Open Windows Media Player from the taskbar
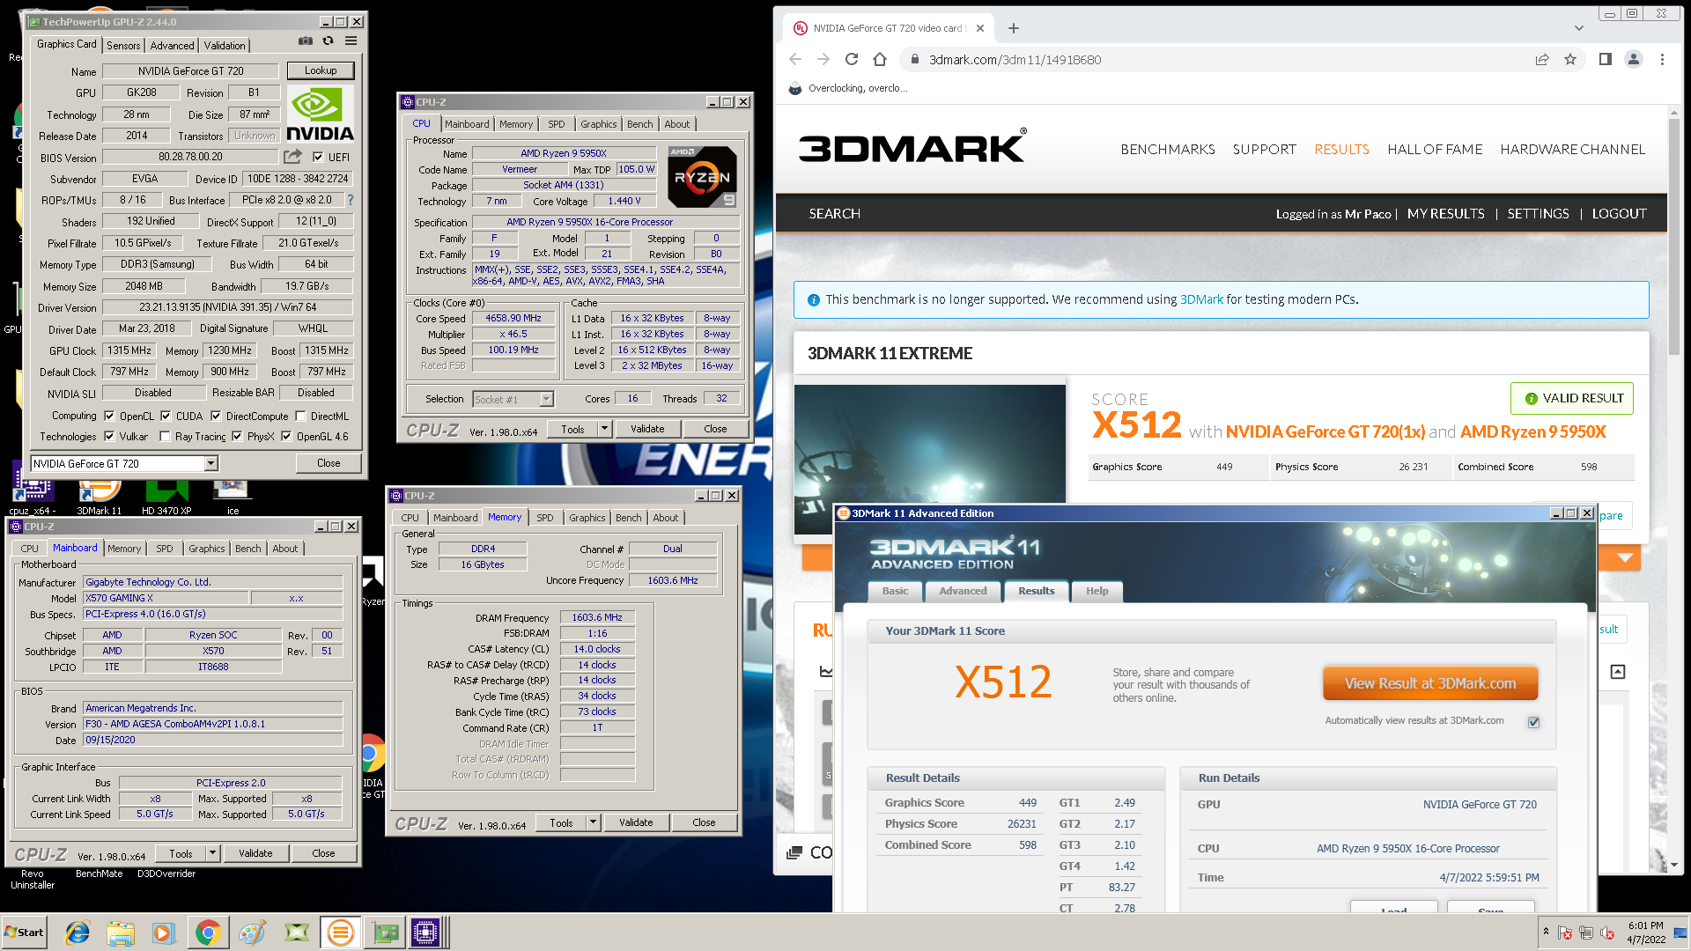1691x951 pixels. click(x=164, y=933)
